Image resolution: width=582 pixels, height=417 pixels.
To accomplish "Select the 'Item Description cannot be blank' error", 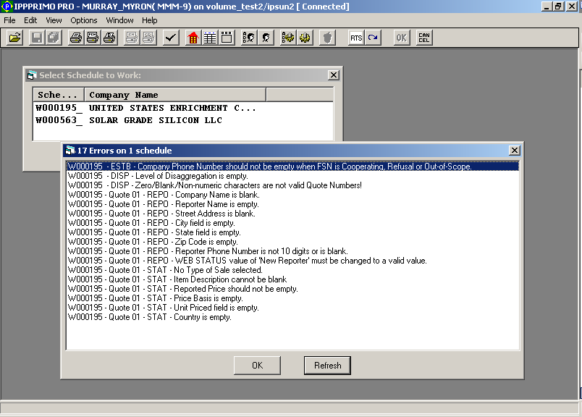I will pyautogui.click(x=292, y=279).
